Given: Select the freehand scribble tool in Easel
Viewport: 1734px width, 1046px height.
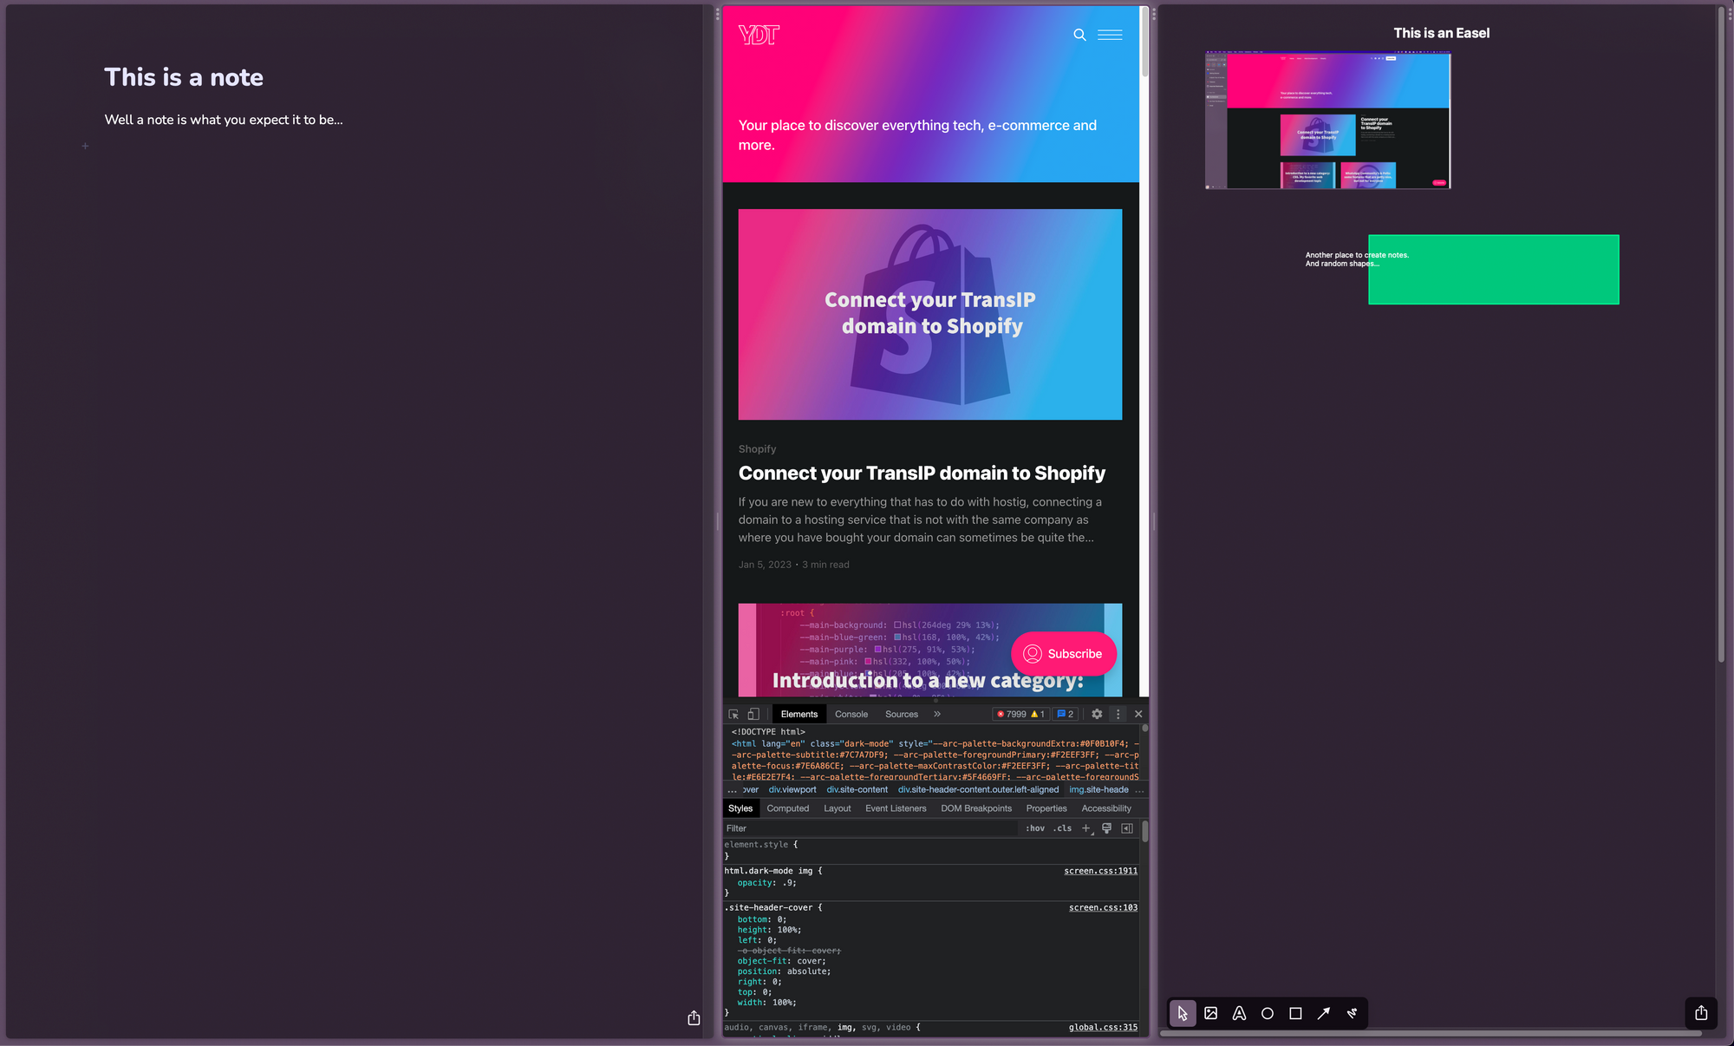Looking at the screenshot, I should 1352,1013.
